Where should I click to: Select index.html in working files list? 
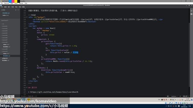tap(5, 15)
